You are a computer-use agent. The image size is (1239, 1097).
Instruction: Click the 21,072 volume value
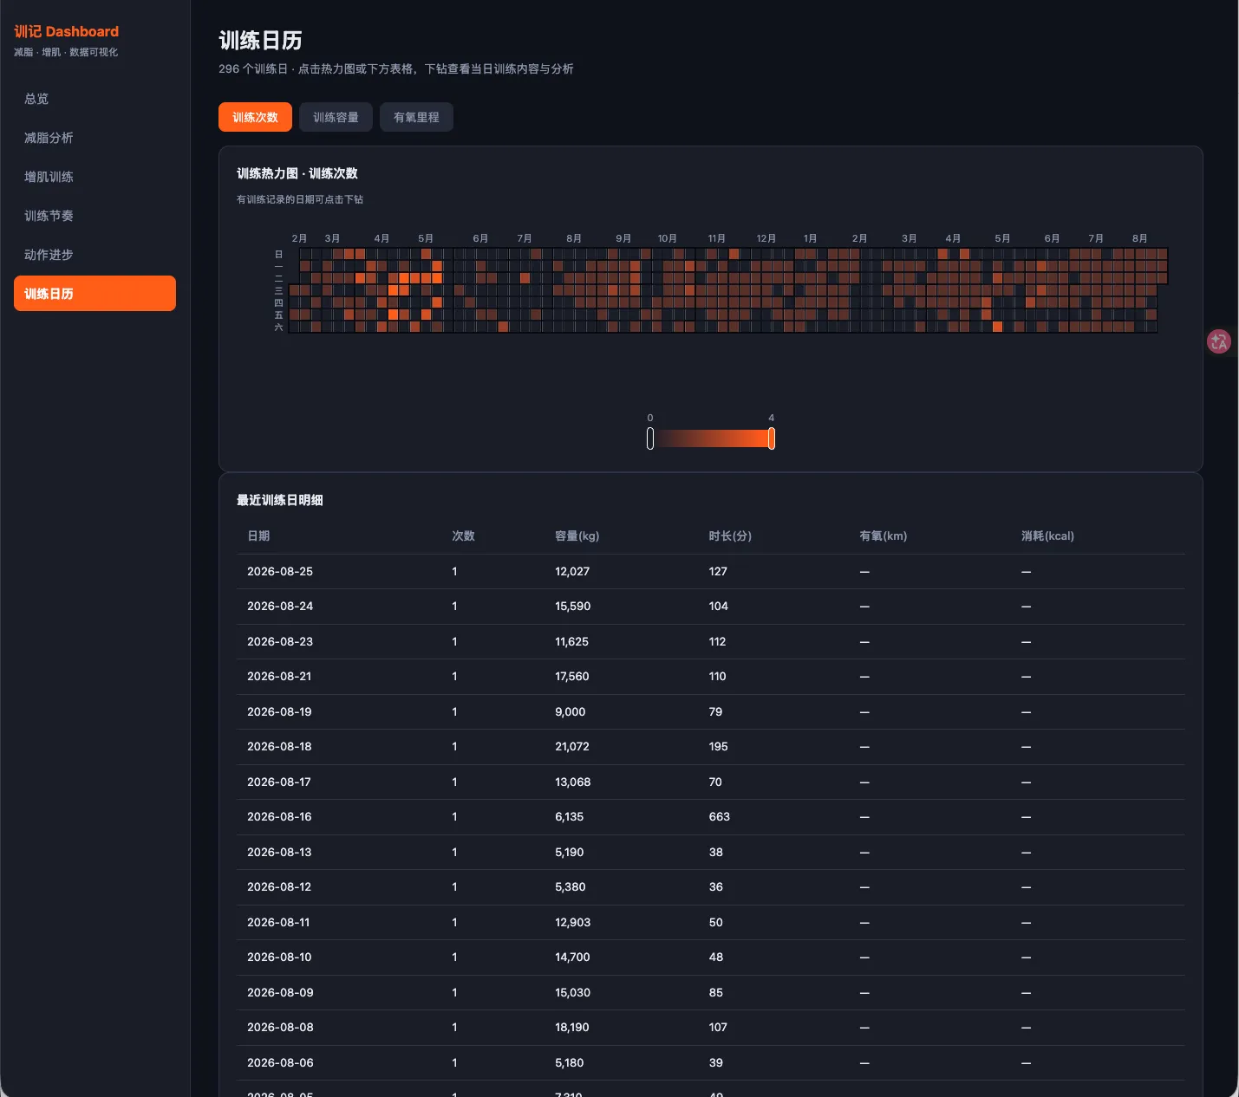pos(572,747)
